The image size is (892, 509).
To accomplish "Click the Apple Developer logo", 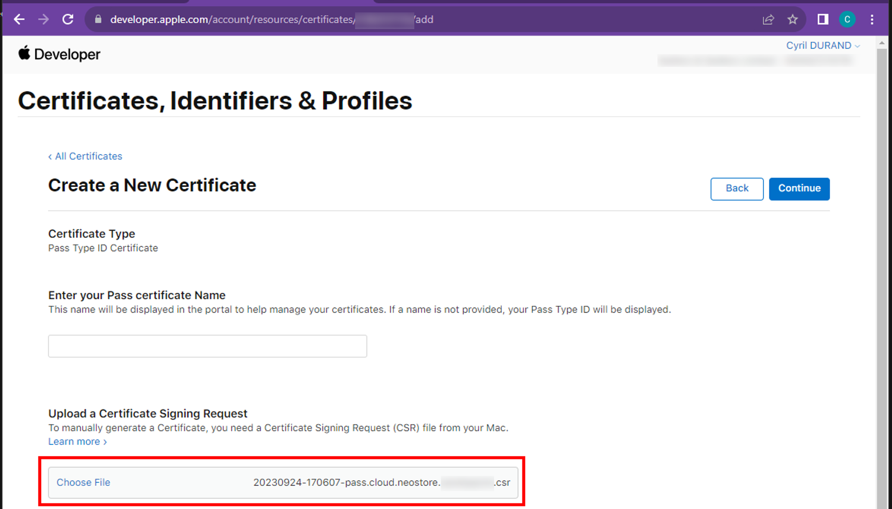I will click(58, 54).
